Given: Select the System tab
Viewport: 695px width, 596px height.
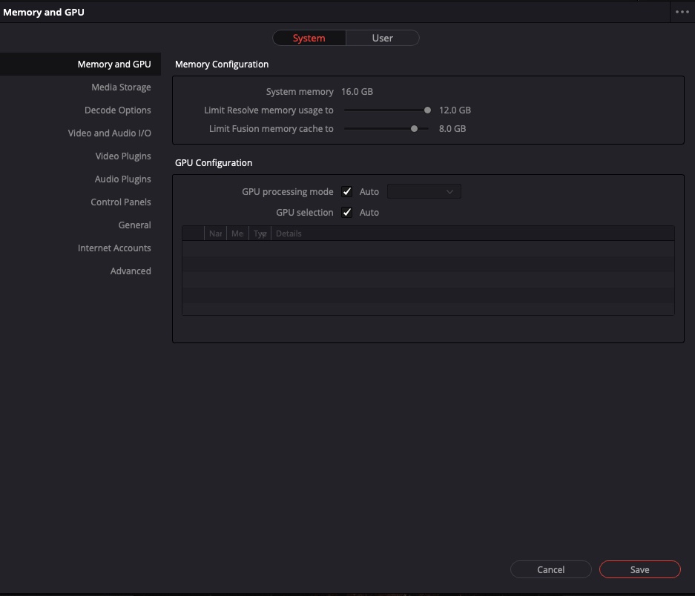Looking at the screenshot, I should [309, 38].
